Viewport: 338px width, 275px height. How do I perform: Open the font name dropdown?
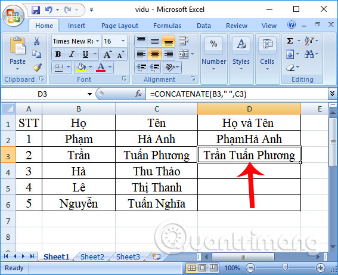(x=97, y=41)
